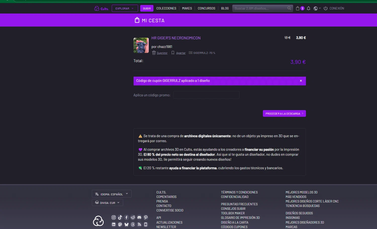Open the TikTok social link

pyautogui.click(x=120, y=217)
